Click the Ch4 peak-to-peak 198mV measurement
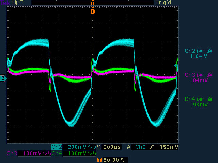The width and height of the screenshot is (218, 163). 199,102
